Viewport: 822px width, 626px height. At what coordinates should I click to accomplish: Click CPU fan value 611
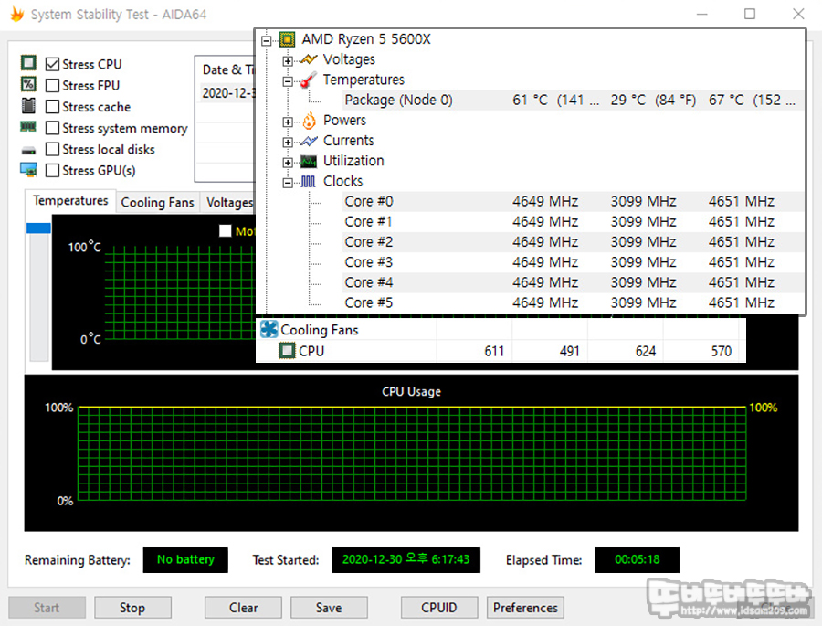(x=494, y=351)
